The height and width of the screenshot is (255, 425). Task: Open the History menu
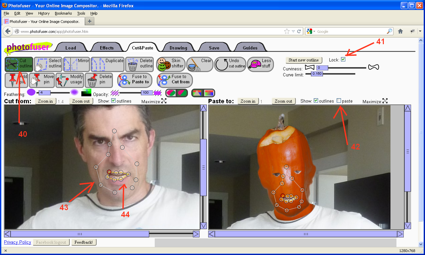pos(44,13)
